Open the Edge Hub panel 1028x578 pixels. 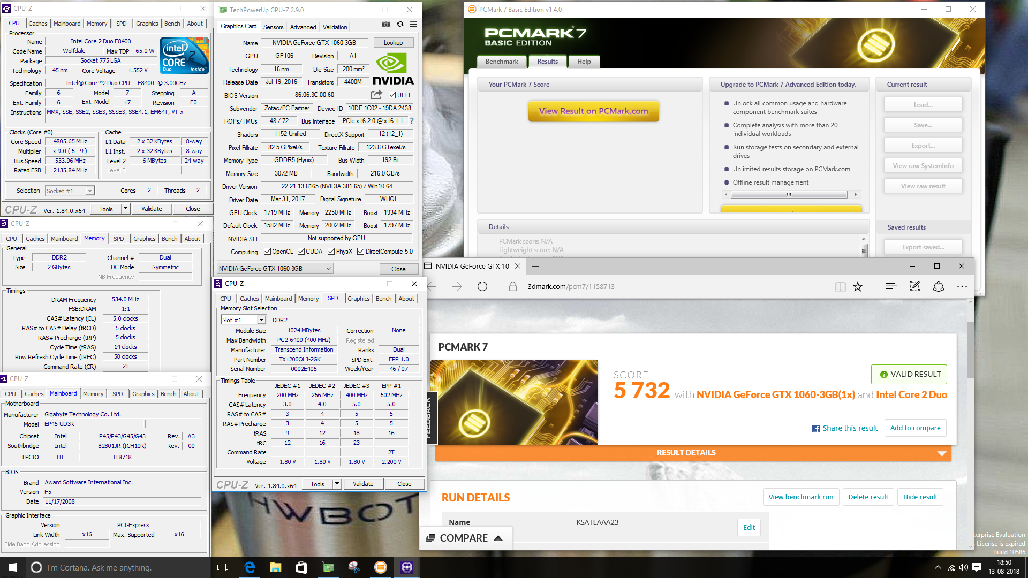click(891, 287)
